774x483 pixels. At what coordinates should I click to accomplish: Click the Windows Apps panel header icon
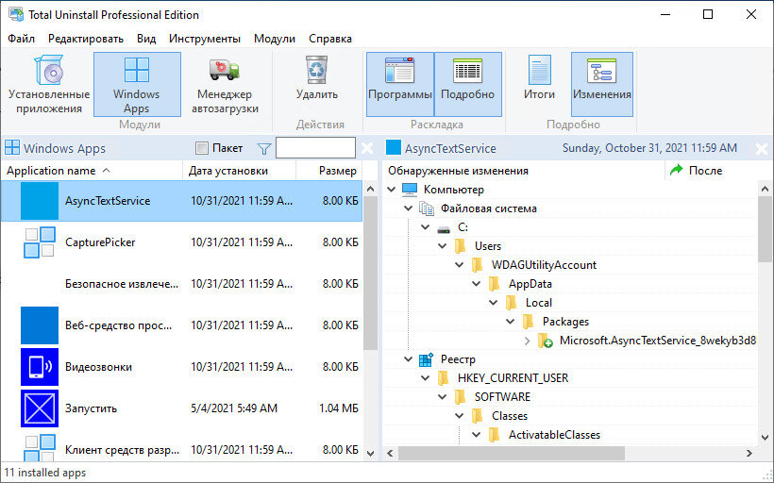pos(12,148)
